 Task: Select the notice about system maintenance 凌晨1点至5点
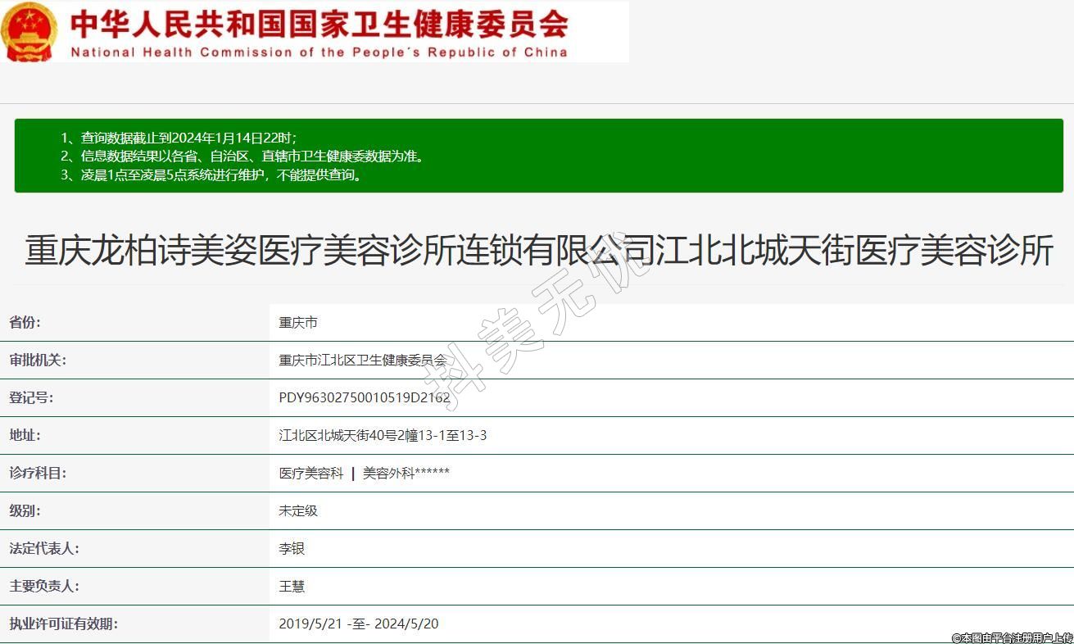pyautogui.click(x=211, y=175)
